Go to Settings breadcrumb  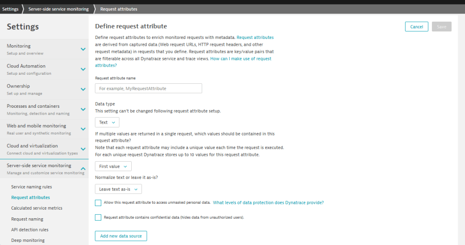10,9
